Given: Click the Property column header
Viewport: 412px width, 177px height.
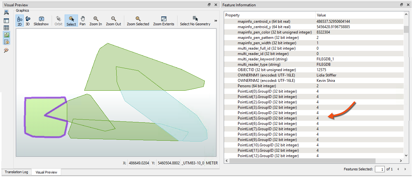Looking at the screenshot, I should pos(269,15).
